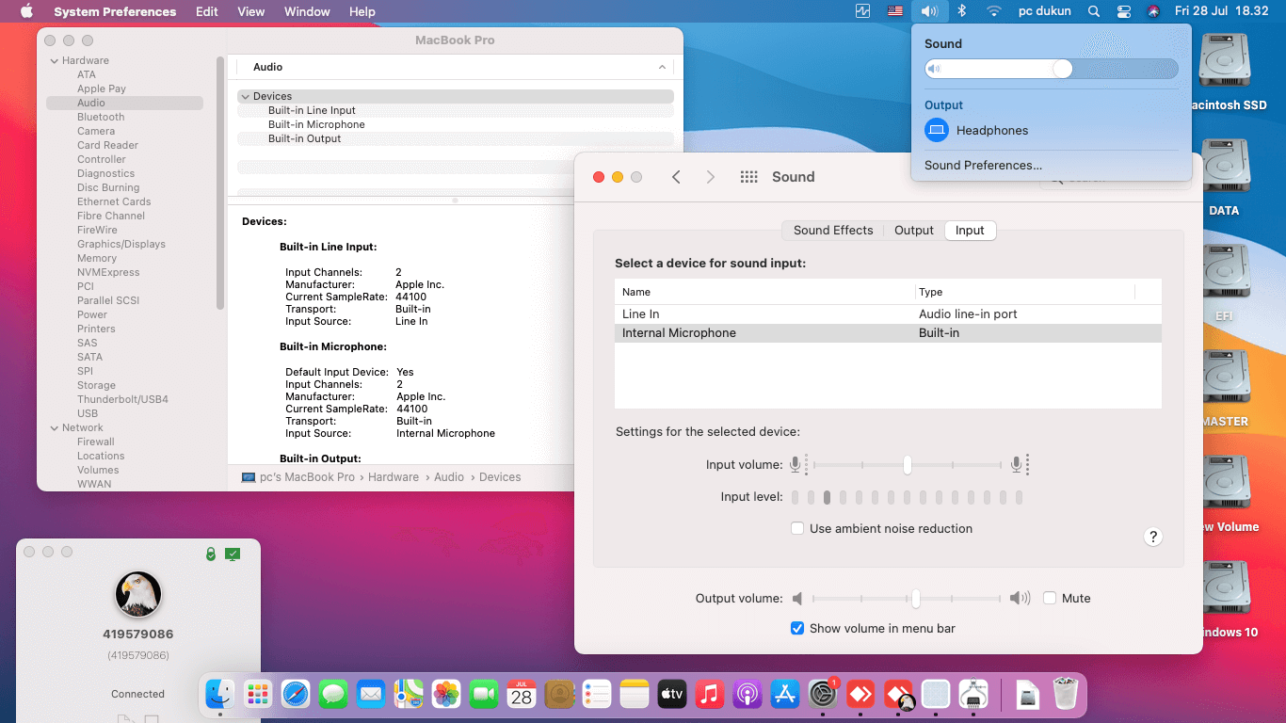Image resolution: width=1286 pixels, height=723 pixels.
Task: Adjust the Sound popup volume slider
Action: click(x=1052, y=69)
